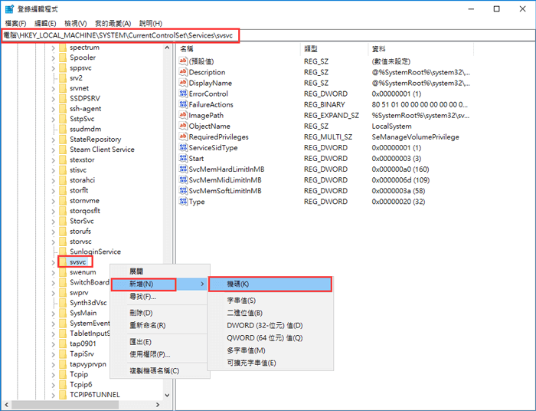Screen dimensions: 536x411
Task: Choose 使用權限(P)... in the context menu
Action: [x=159, y=354]
